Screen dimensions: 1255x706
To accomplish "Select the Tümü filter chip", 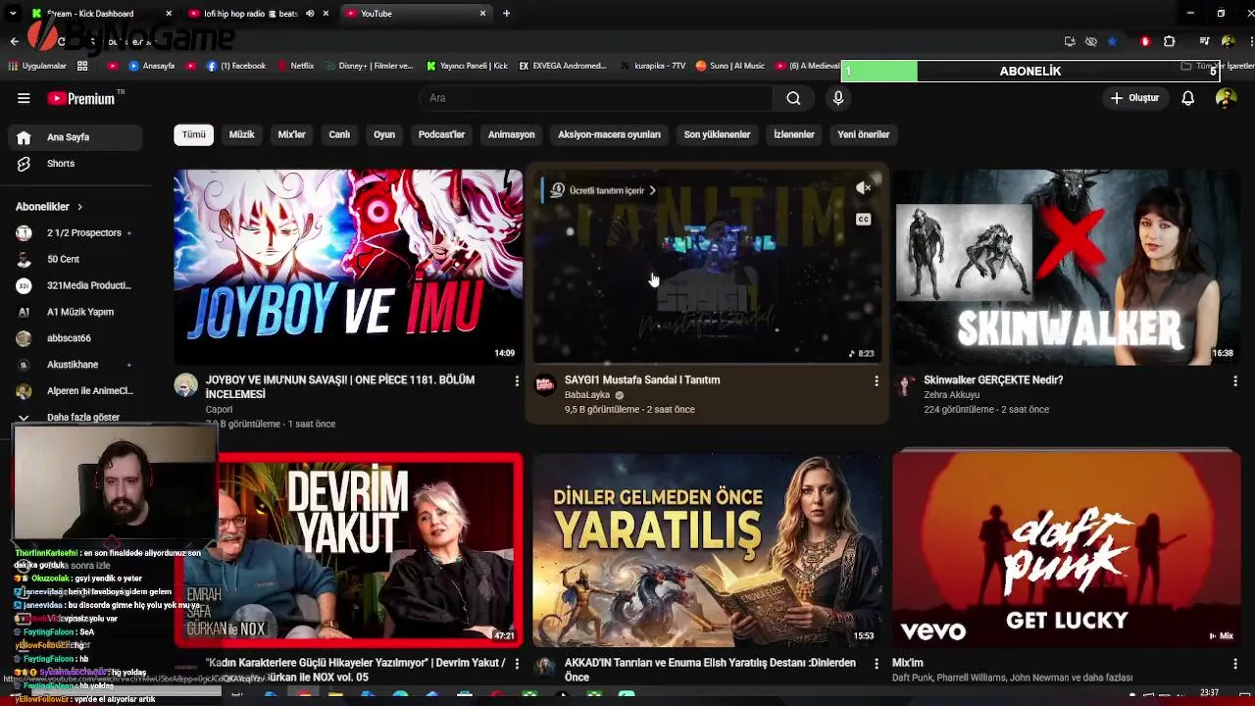I will (194, 134).
